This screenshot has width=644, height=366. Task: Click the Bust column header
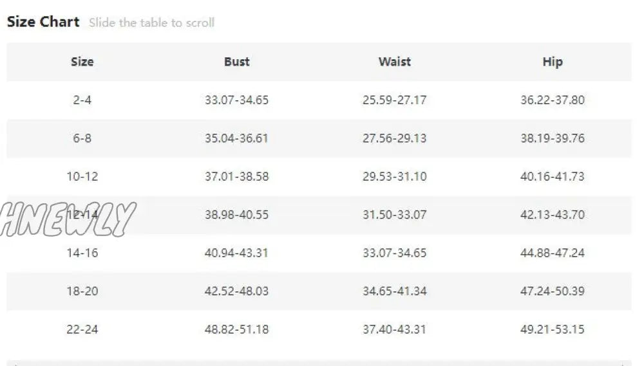236,62
